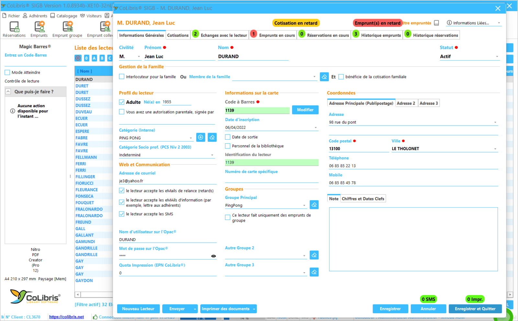This screenshot has width=518, height=321.
Task: Show the Opac password with the eye icon
Action: 213,256
